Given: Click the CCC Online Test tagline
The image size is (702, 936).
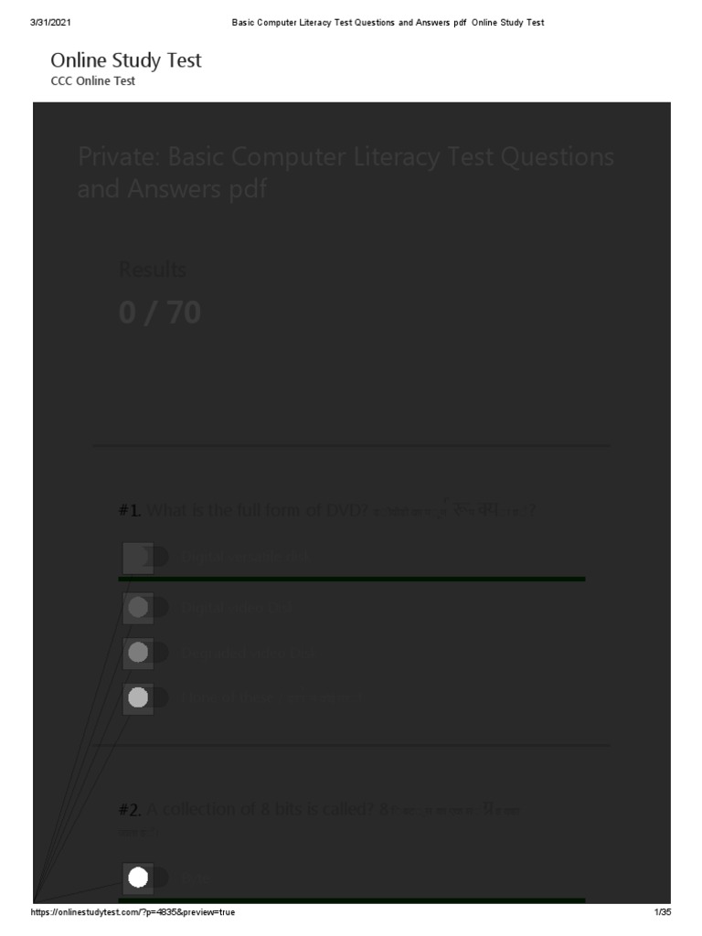Looking at the screenshot, I should click(92, 81).
